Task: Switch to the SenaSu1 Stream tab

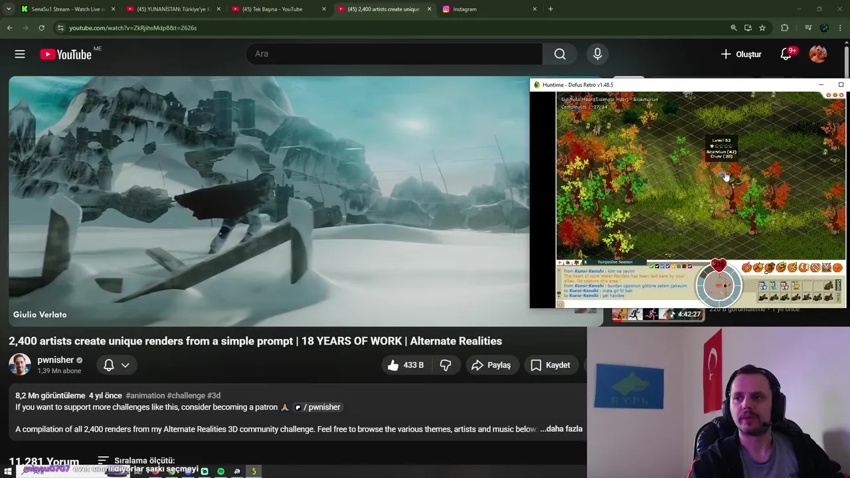Action: (x=68, y=9)
